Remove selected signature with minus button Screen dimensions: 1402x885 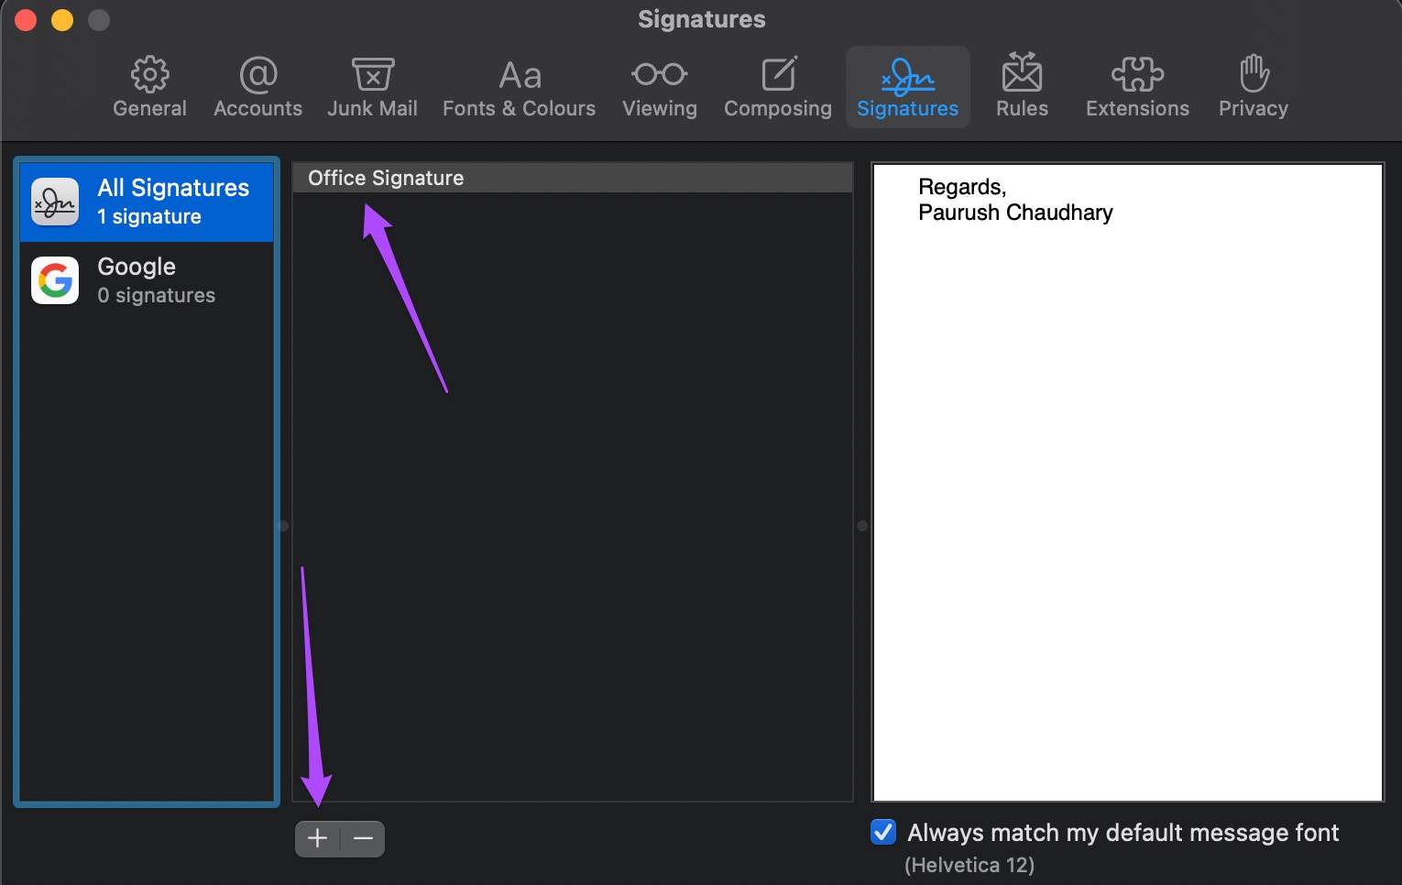coord(363,838)
